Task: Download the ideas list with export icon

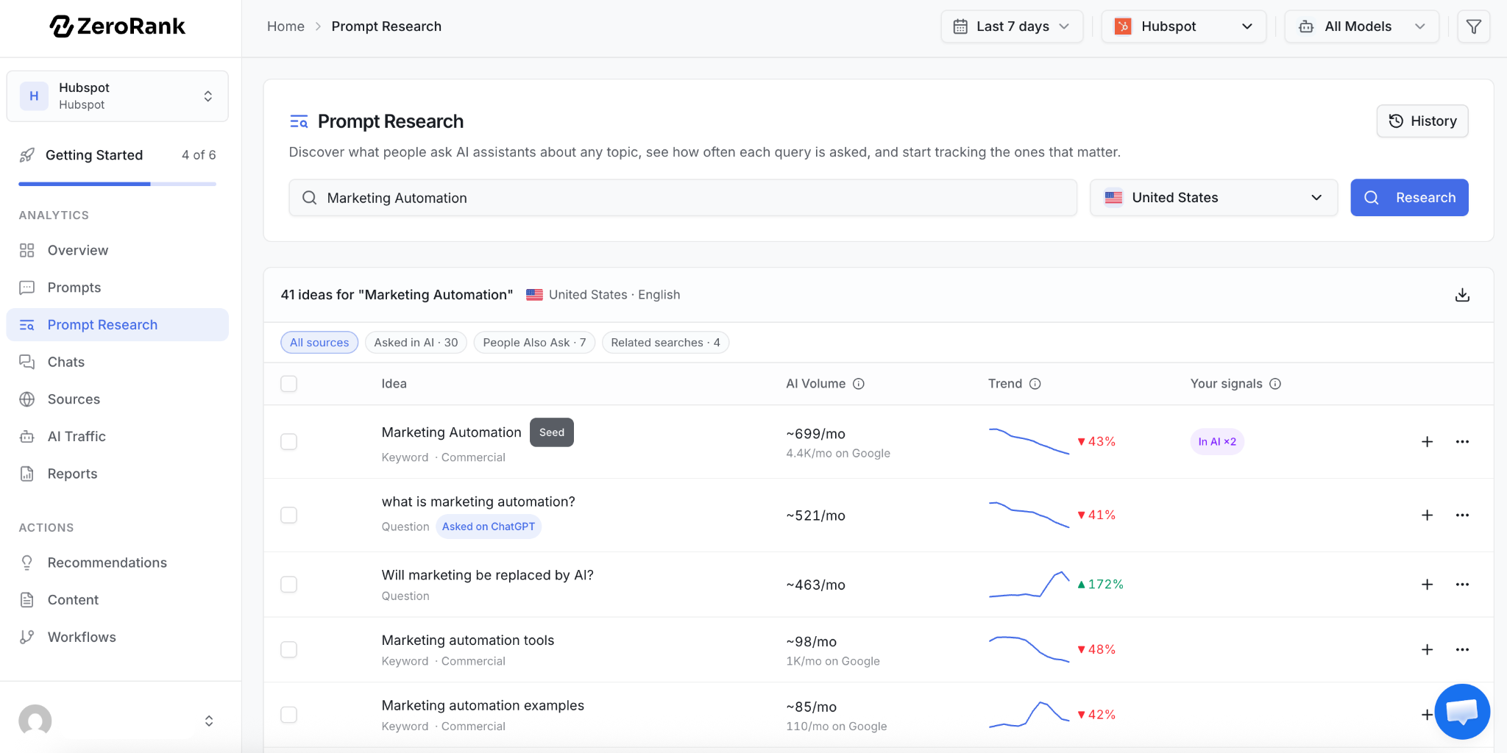Action: pos(1462,295)
